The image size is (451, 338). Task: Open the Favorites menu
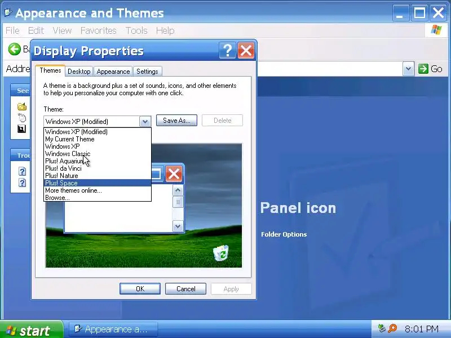coord(98,30)
